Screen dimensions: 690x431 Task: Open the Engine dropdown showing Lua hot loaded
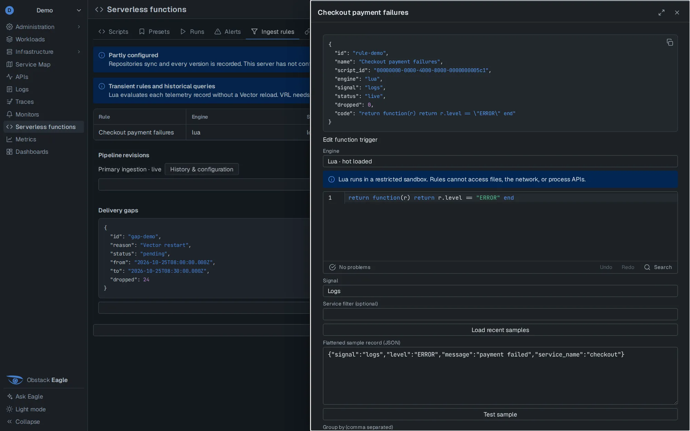500,161
